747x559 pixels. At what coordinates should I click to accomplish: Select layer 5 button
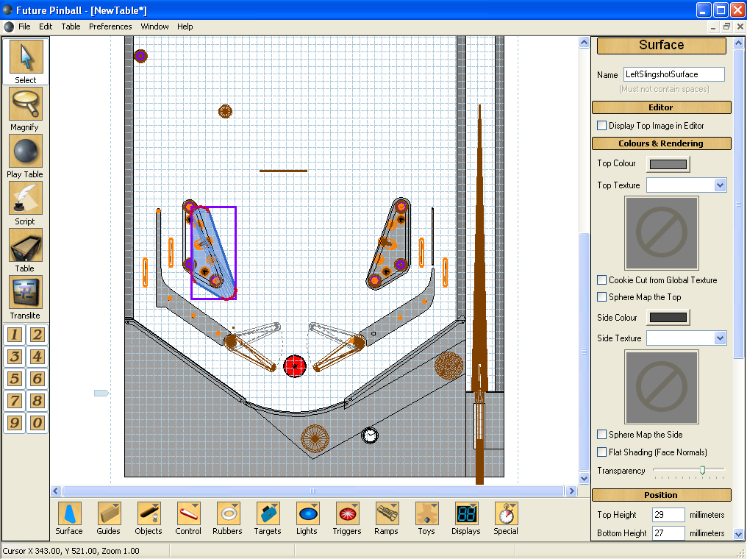[15, 379]
